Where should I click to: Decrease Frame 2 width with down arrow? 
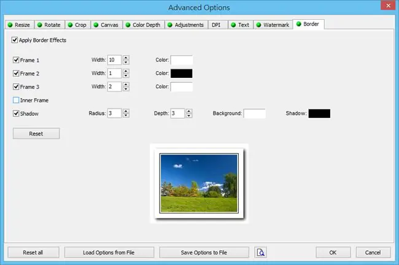click(x=126, y=75)
